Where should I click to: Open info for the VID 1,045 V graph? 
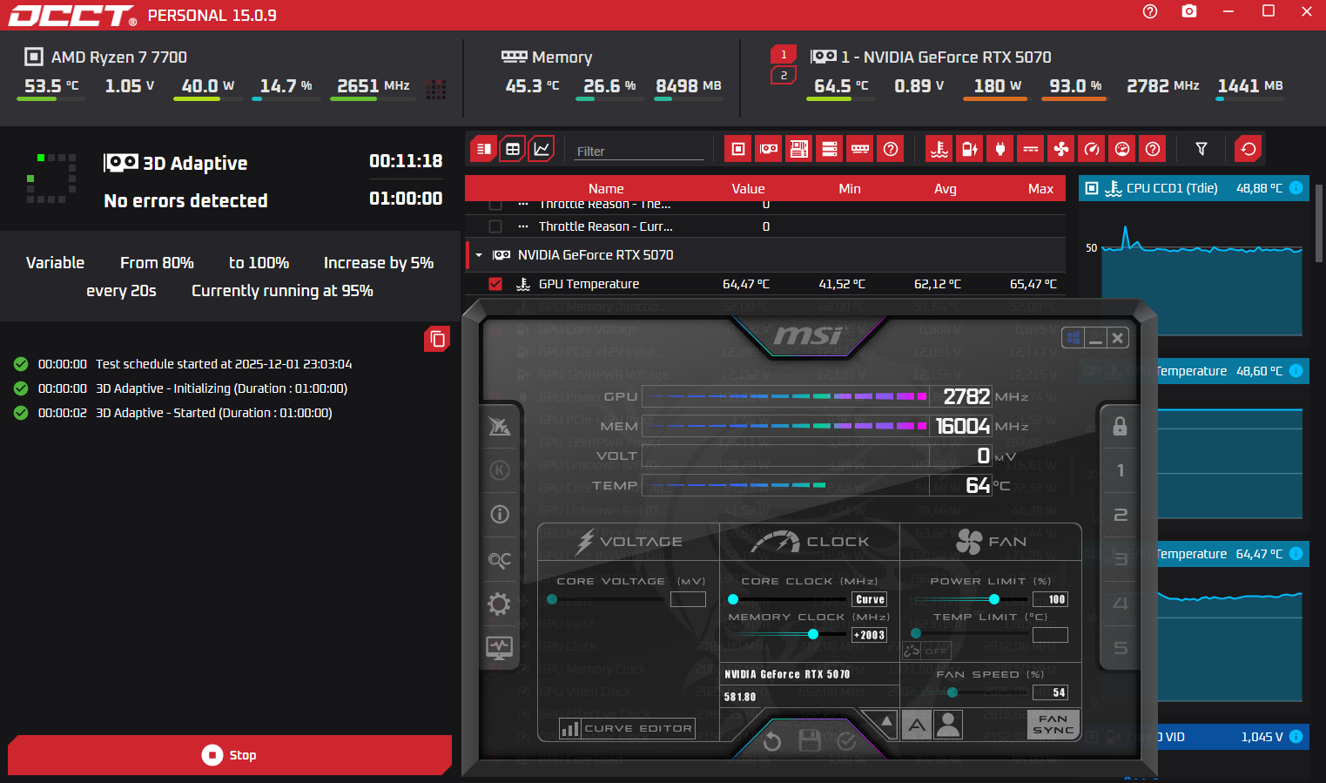tap(1296, 737)
